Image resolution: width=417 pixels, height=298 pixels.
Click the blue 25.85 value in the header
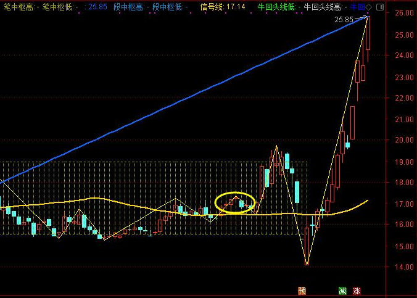click(97, 7)
